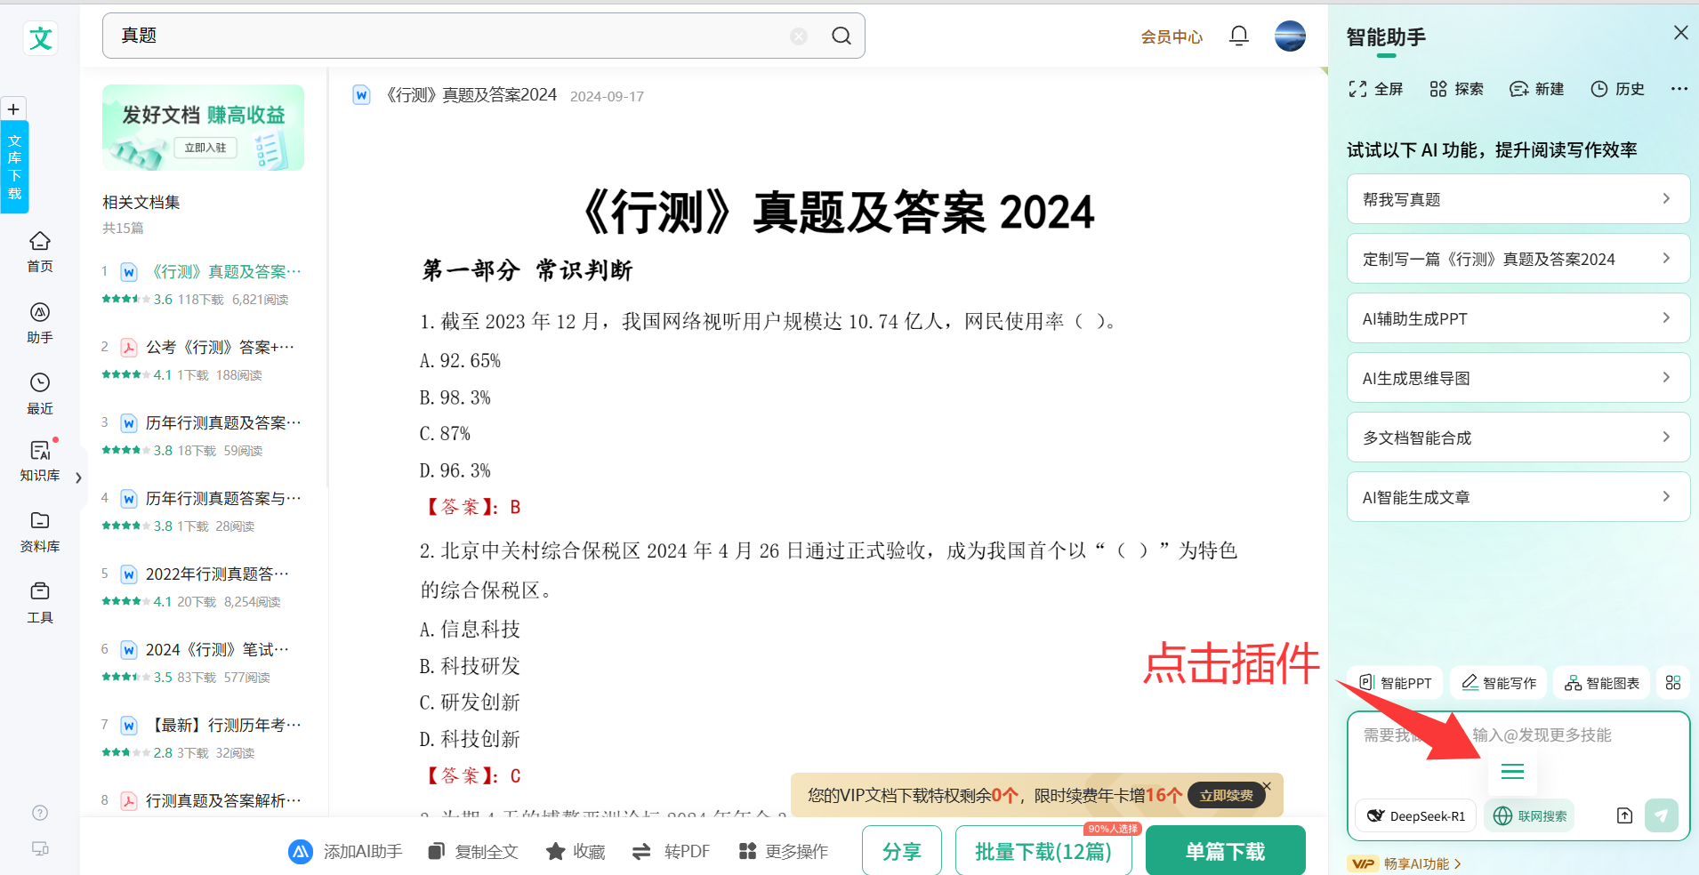Screen dimensions: 1699x875
Task: Expand the 知识库 side arrow
Action: (x=78, y=478)
